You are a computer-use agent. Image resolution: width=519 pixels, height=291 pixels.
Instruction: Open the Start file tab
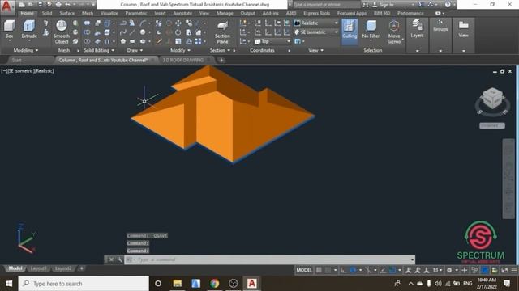(16, 60)
